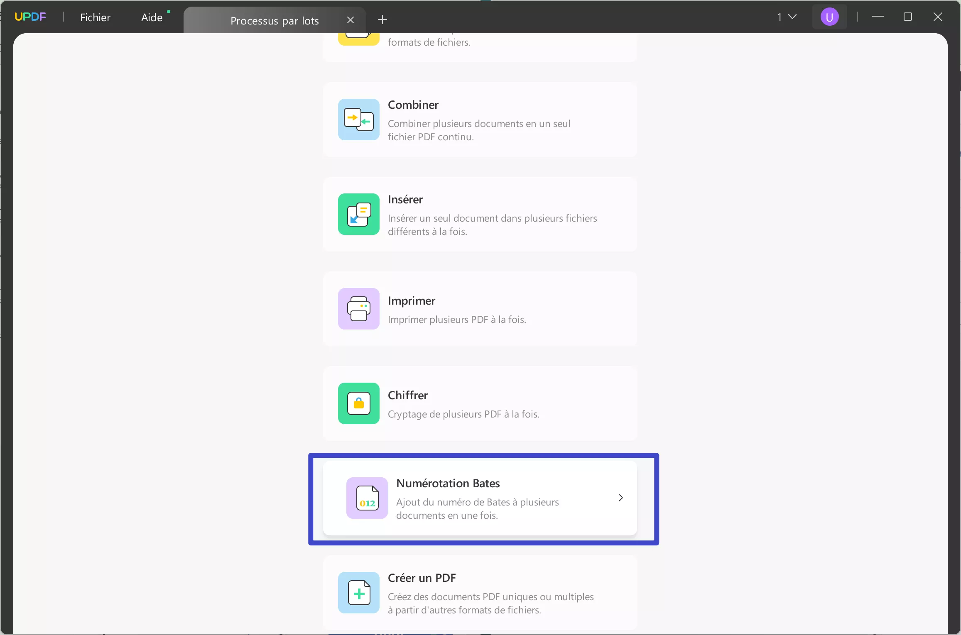Click the Combiner merge documents icon
This screenshot has height=635, width=961.
pos(358,120)
